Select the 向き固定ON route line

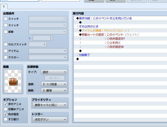tap(120, 47)
